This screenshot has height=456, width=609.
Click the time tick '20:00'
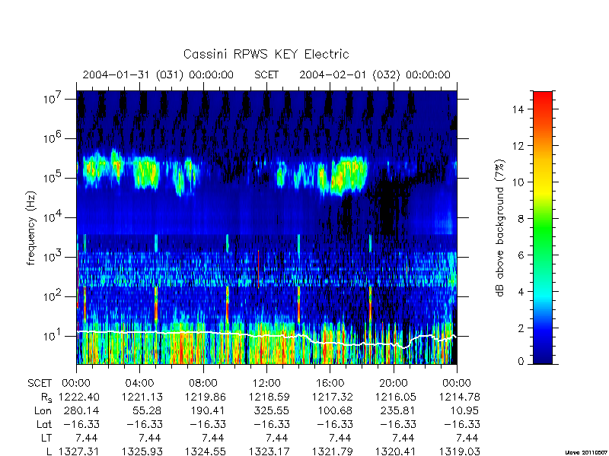click(x=394, y=384)
